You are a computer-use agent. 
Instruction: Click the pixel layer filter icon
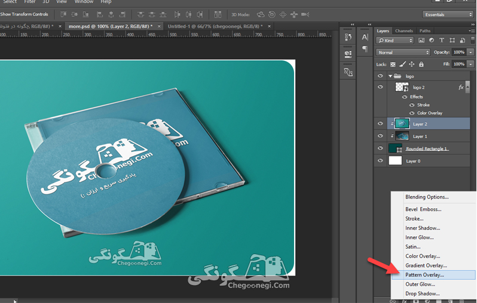click(x=421, y=41)
